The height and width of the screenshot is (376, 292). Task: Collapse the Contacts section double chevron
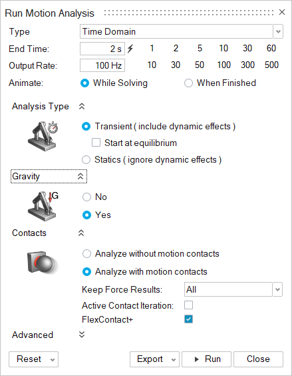click(x=81, y=233)
